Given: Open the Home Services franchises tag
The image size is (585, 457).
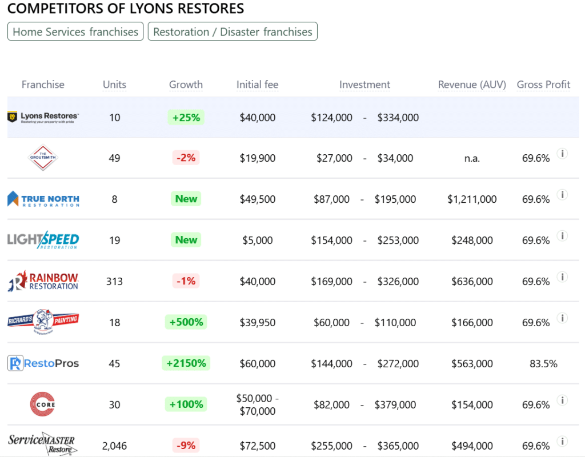Looking at the screenshot, I should 75,31.
